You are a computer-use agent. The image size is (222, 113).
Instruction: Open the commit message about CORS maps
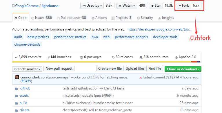[x=84, y=77]
